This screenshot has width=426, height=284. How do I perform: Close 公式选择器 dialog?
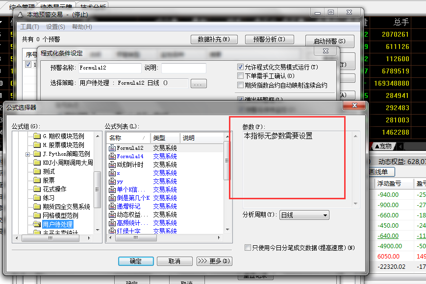pyautogui.click(x=354, y=105)
